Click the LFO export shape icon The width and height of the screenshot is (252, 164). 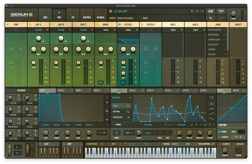tap(211, 97)
